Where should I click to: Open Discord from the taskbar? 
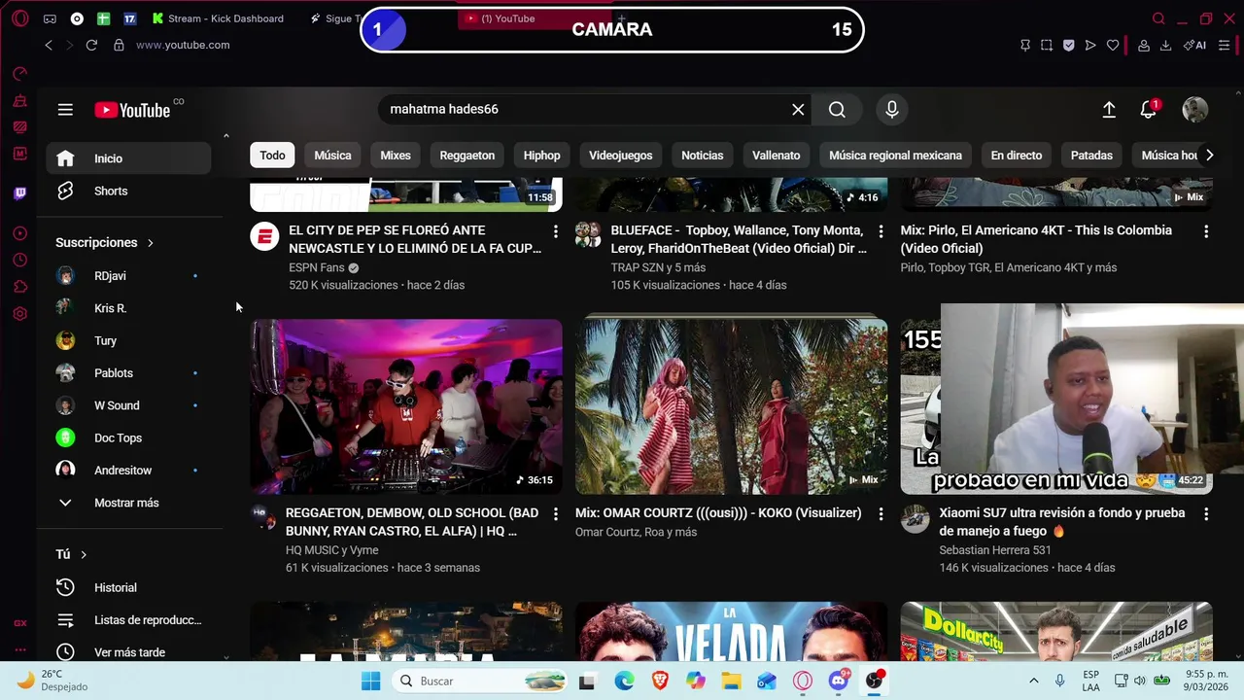(839, 682)
